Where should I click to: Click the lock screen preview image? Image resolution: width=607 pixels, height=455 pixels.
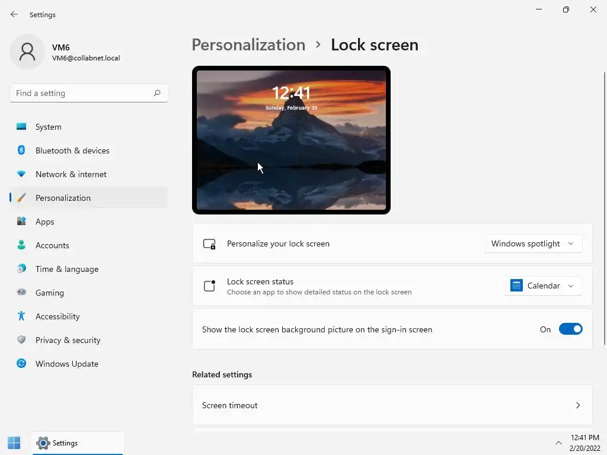point(291,140)
